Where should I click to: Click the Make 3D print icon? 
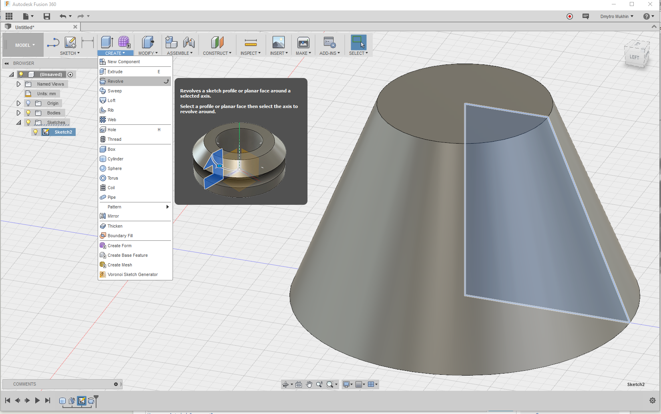303,42
